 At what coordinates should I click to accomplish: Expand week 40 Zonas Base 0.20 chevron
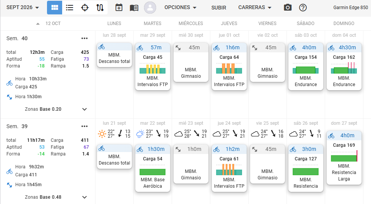pos(85,109)
